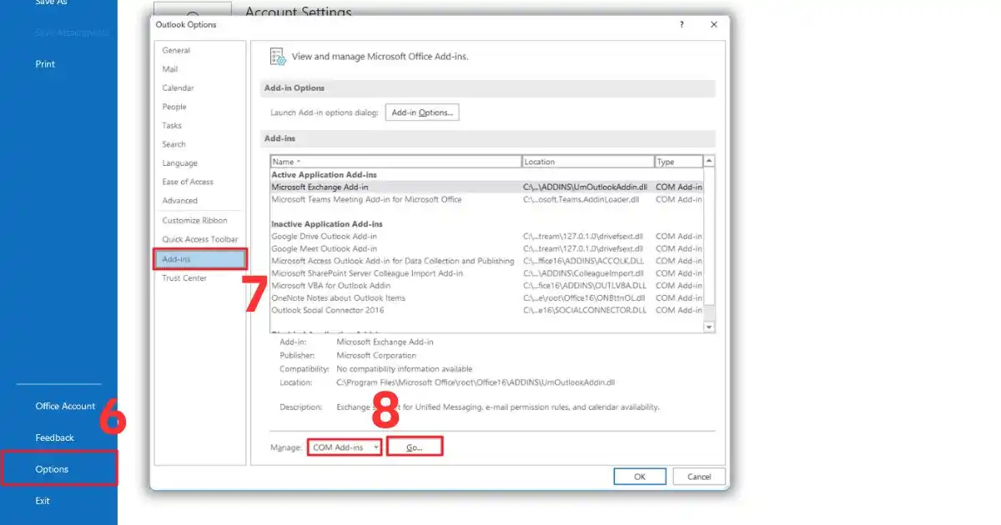
Task: Select Add-ins category in sidebar
Action: pyautogui.click(x=200, y=259)
